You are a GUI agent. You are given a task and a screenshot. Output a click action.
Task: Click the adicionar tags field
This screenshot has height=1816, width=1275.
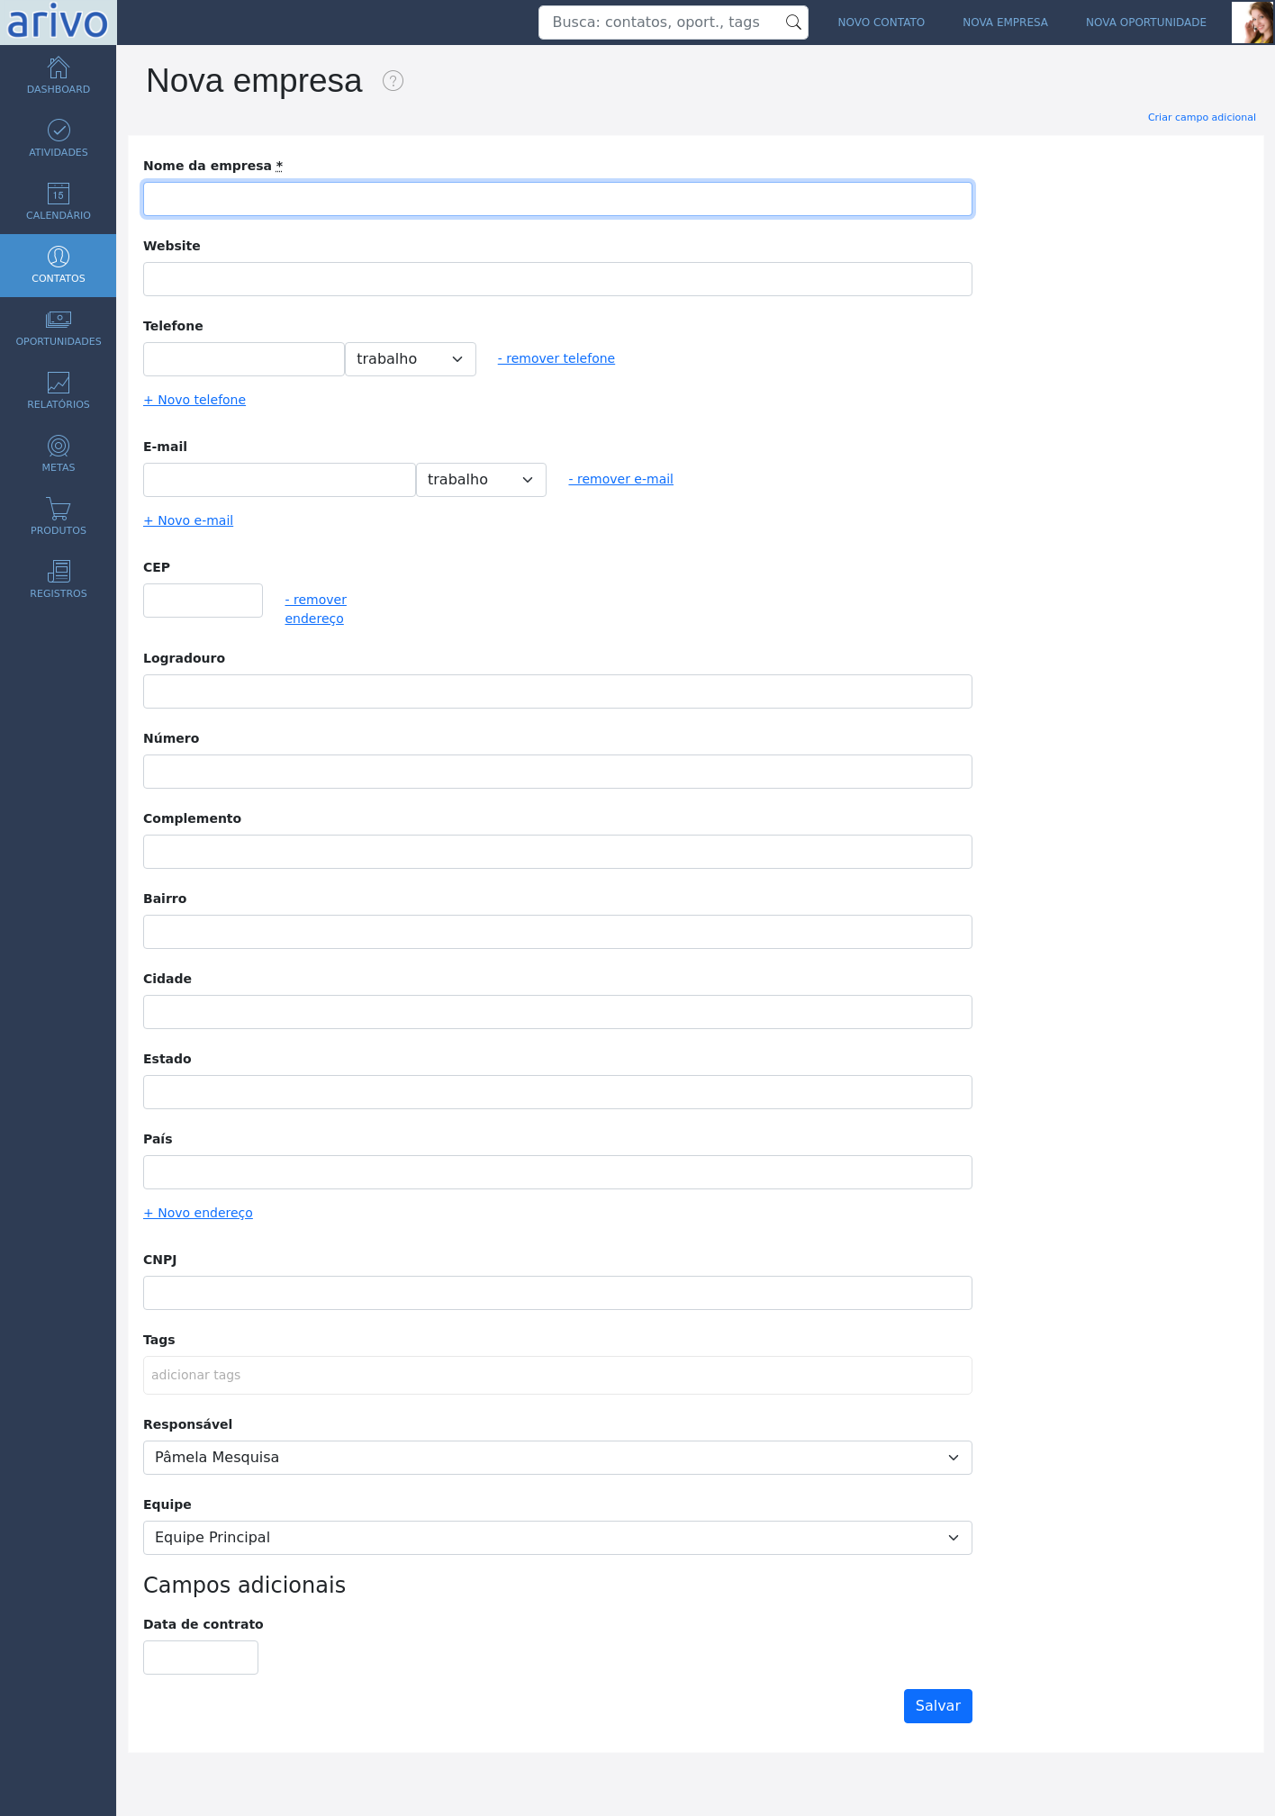(x=557, y=1376)
